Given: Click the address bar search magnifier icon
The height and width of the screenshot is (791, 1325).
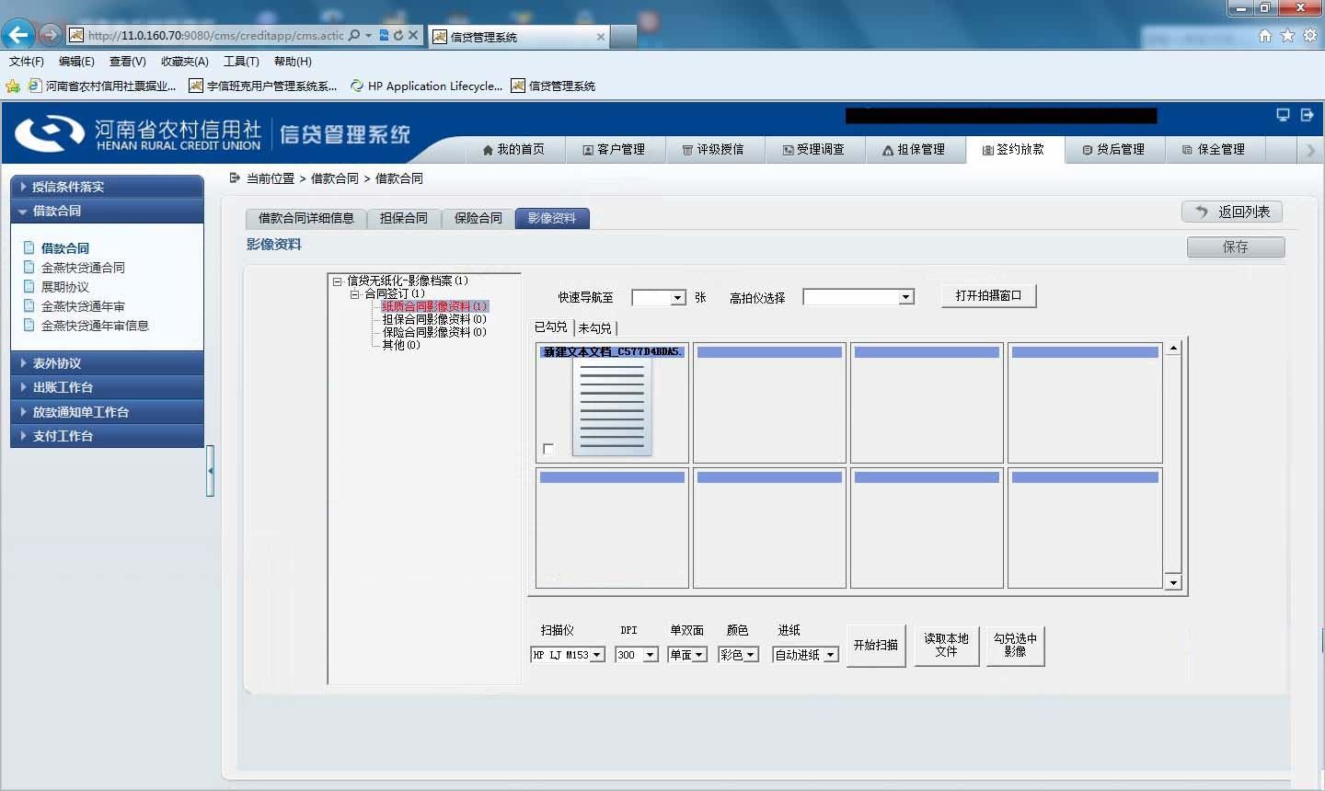Looking at the screenshot, I should (x=354, y=35).
